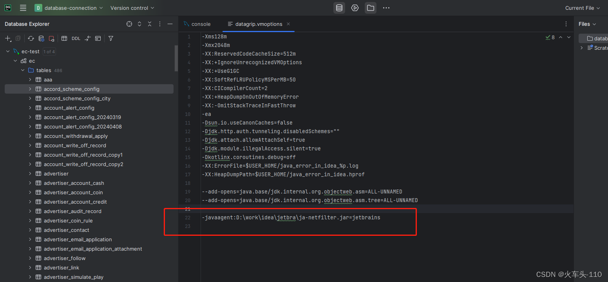The height and width of the screenshot is (282, 608).
Task: Open table editor grid icon
Action: tap(64, 38)
